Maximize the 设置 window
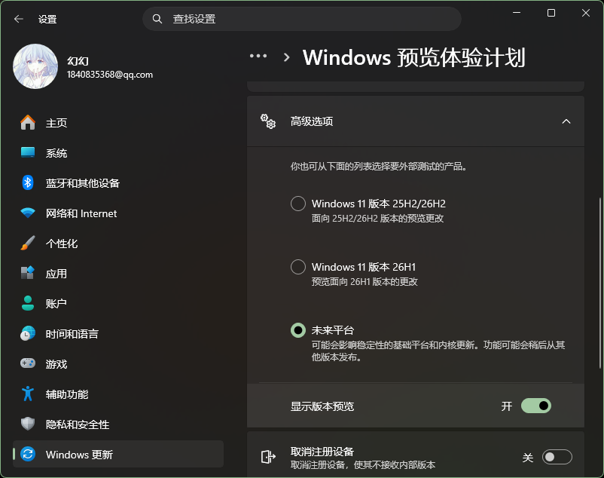Image resolution: width=604 pixels, height=478 pixels. point(551,13)
